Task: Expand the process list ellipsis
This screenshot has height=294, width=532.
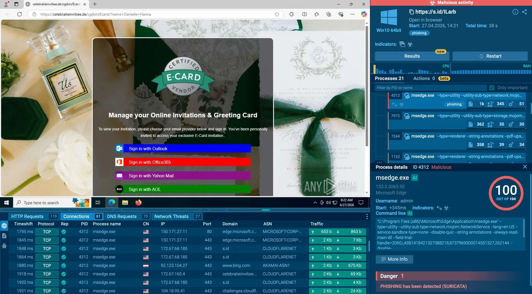Action: 380,163
